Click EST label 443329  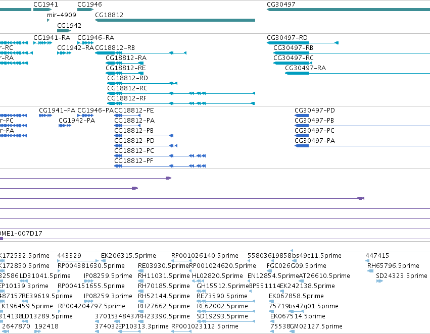point(69,256)
